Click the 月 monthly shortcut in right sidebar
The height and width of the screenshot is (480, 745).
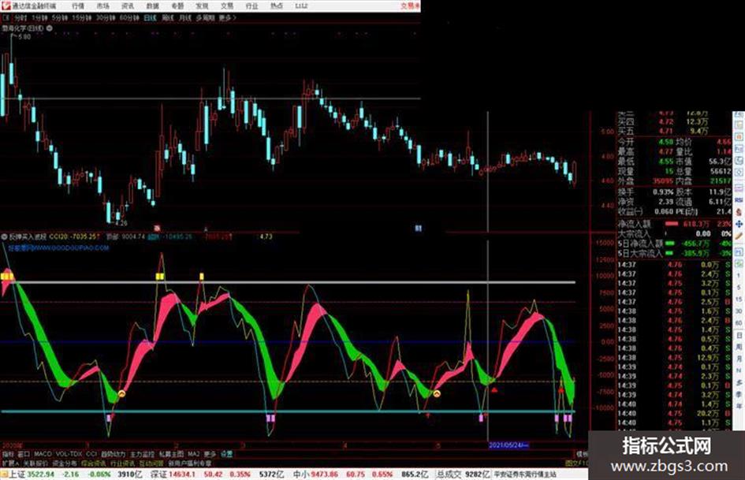pos(739,359)
